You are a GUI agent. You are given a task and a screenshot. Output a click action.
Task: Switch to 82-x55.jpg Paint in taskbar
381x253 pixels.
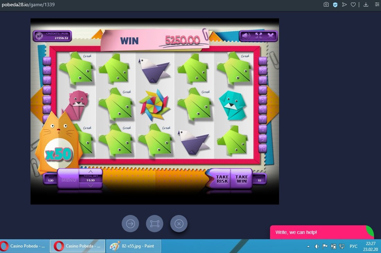pyautogui.click(x=133, y=246)
